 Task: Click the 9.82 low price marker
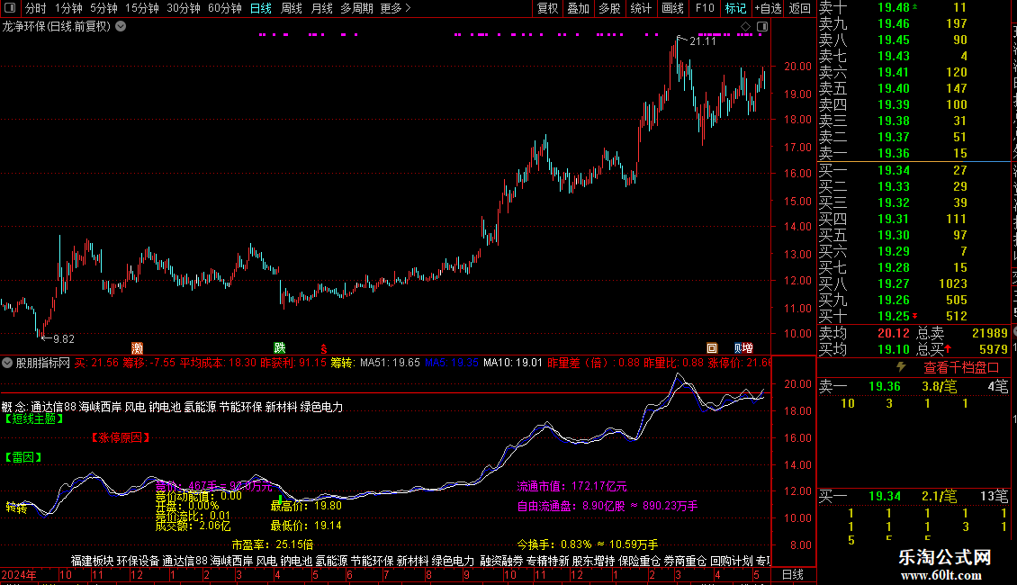tap(64, 338)
